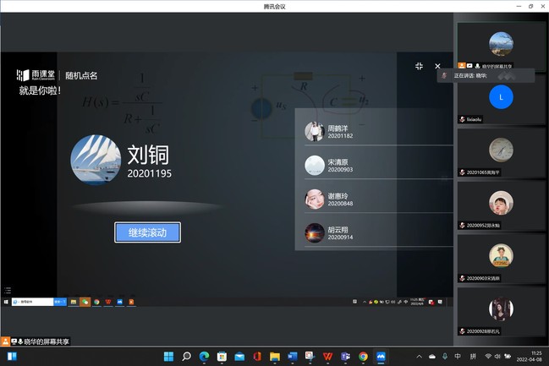Open Windows taskbar search

[x=185, y=356]
